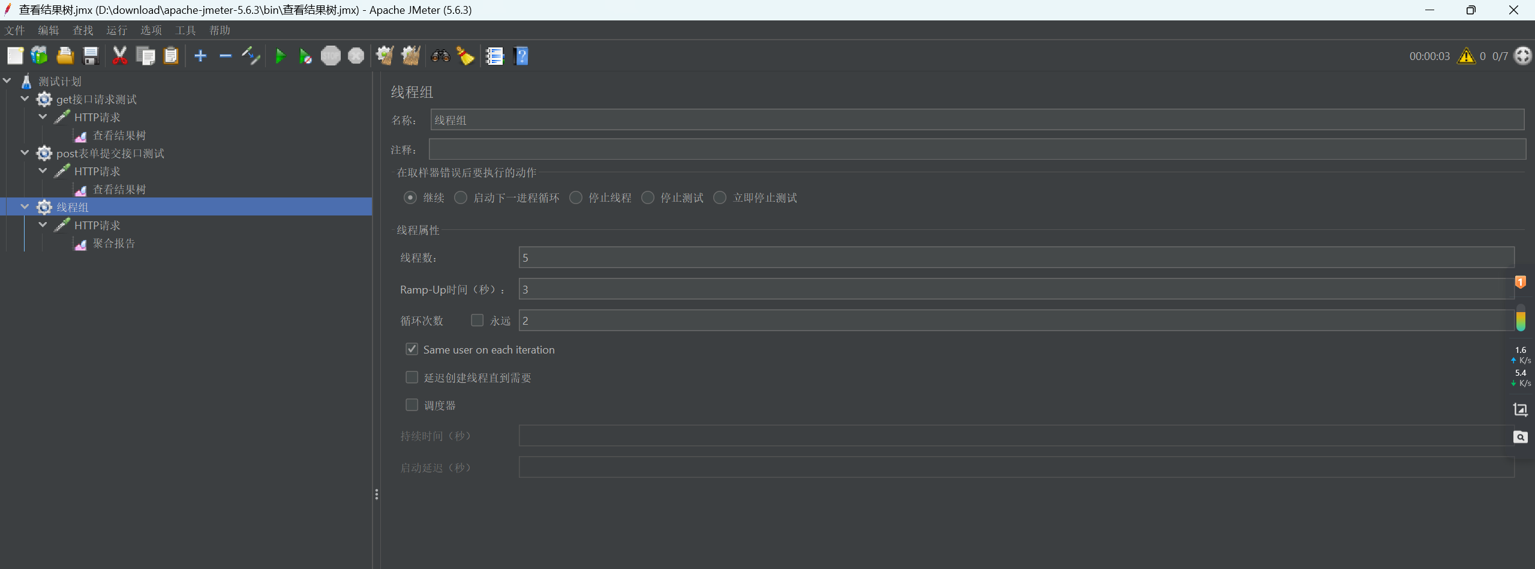
Task: Click the 名称 input field
Action: [x=977, y=120]
